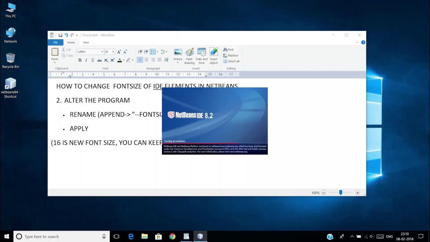Click the Copy button
Image resolution: width=430 pixels, height=242 pixels.
(67, 55)
